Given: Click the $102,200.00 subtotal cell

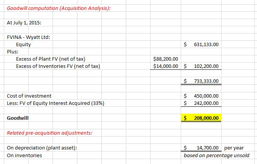Looking at the screenshot, I should point(201,66).
